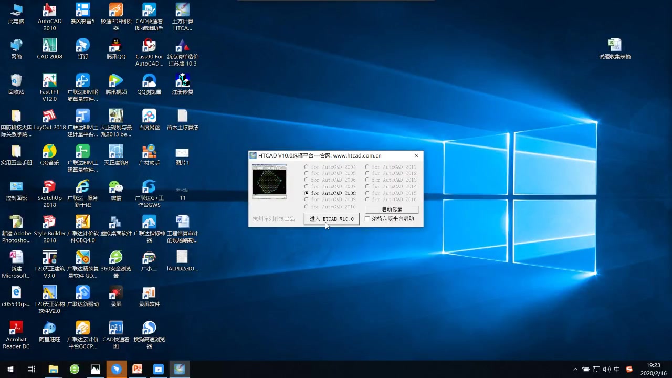This screenshot has width=672, height=378.
Task: Open the 控制面板 desktop icon
Action: pos(16,190)
